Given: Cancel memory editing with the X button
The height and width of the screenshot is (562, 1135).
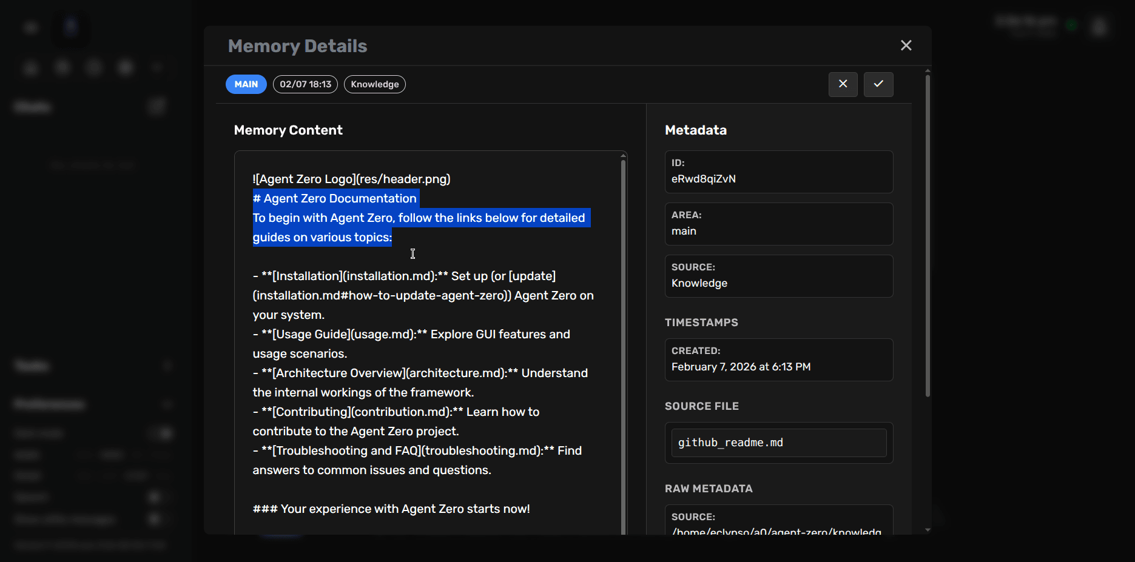Looking at the screenshot, I should (843, 84).
